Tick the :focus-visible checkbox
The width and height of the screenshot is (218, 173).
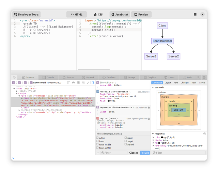point(98,144)
